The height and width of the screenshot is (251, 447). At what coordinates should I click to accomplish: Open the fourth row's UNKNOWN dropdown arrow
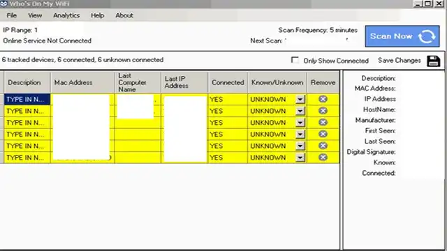300,135
